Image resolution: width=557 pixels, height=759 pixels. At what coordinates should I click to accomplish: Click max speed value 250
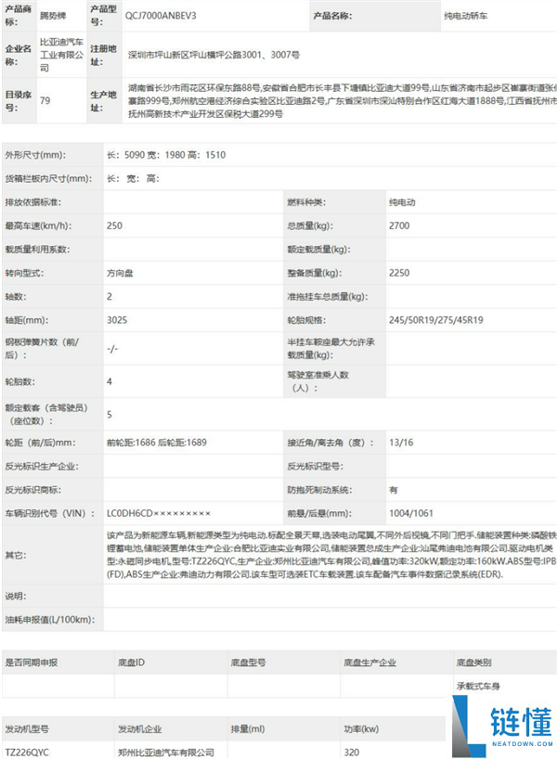[x=114, y=225]
